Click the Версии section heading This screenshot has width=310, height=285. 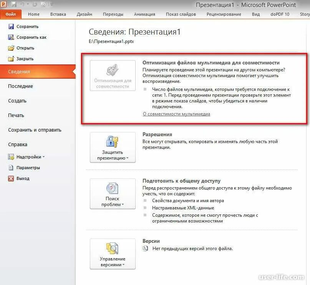coord(151,241)
